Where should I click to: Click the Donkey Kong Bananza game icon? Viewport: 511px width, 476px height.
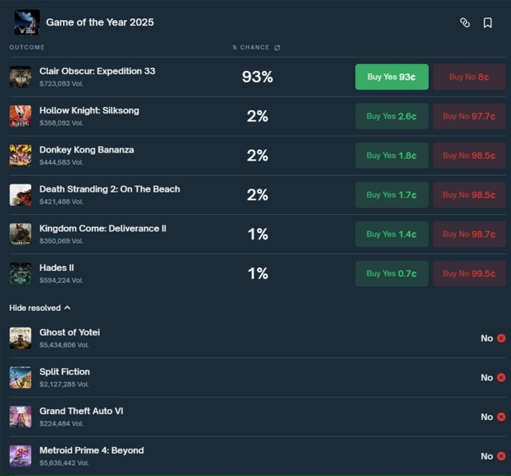21,155
